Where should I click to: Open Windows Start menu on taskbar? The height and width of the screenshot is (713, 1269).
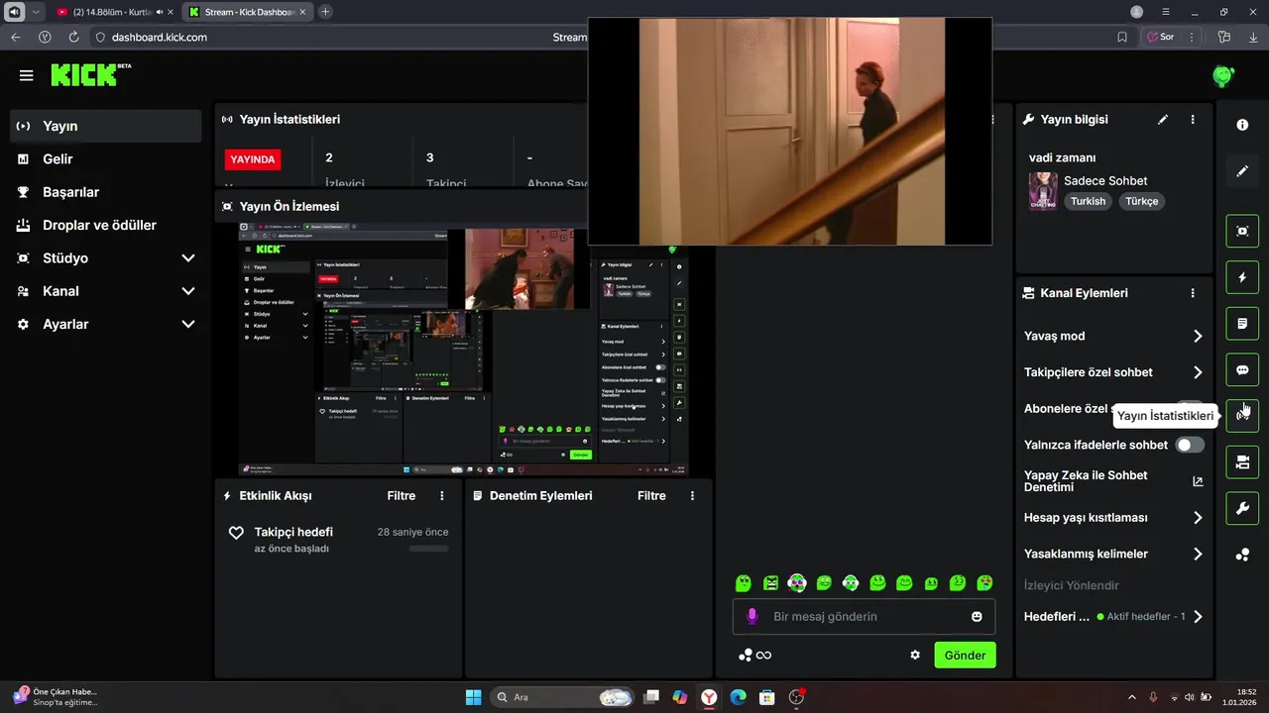(473, 697)
